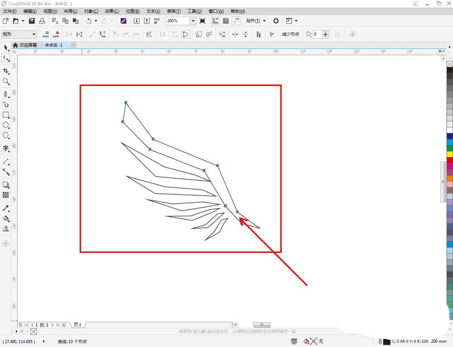The width and height of the screenshot is (453, 347).
Task: Open the 效果(C) menu
Action: (x=112, y=11)
